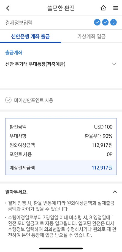This screenshot has height=252, width=122.
Task: Select the step 3 indicator circle
Action: pos(113,22)
